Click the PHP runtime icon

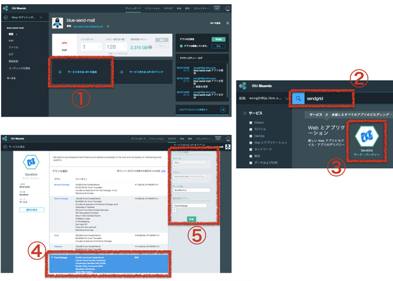pyautogui.click(x=64, y=43)
